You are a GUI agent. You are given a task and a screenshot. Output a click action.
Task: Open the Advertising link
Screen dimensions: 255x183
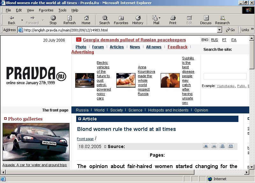[83, 52]
